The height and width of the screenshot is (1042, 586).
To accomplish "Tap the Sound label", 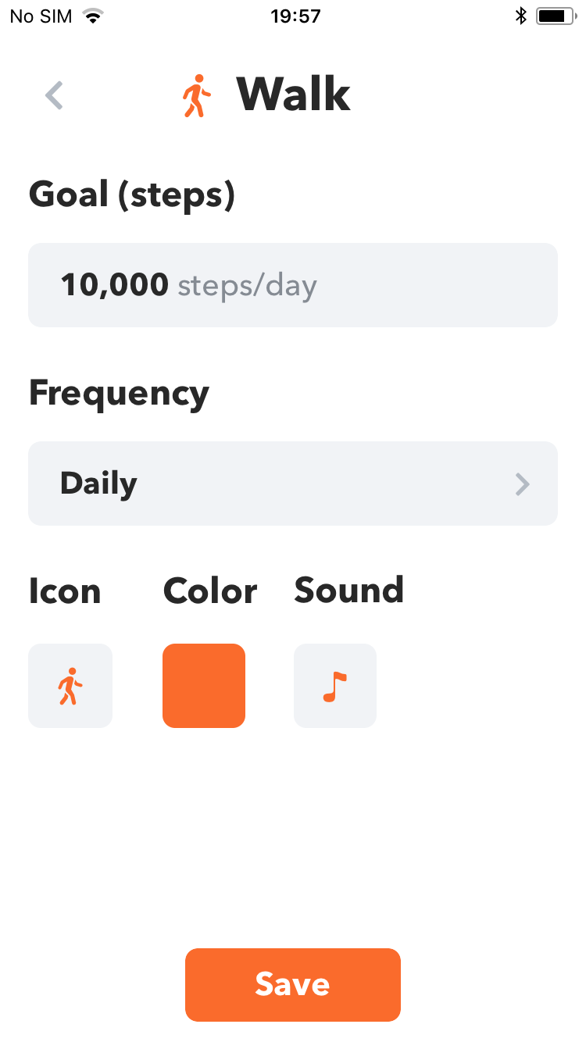I will coord(349,590).
